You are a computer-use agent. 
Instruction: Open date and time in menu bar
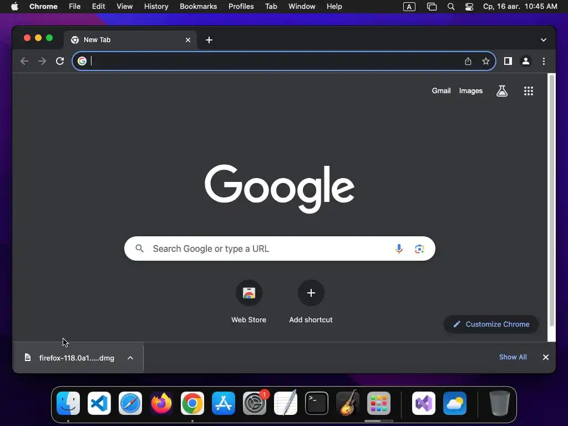pos(520,7)
